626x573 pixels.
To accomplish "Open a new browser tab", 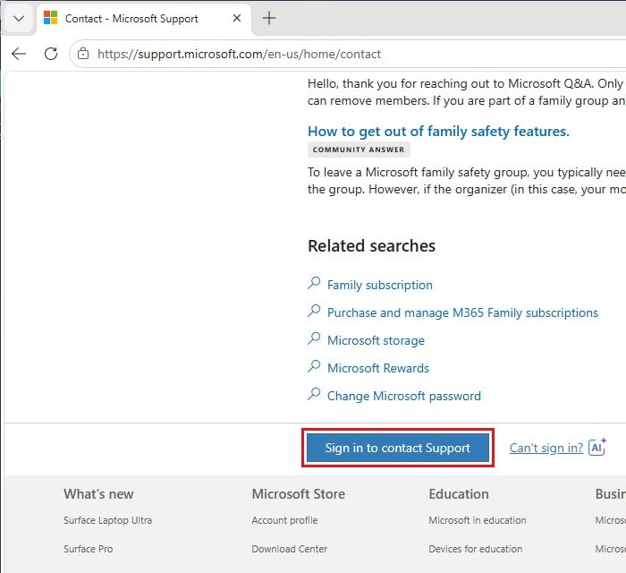I will tap(269, 19).
